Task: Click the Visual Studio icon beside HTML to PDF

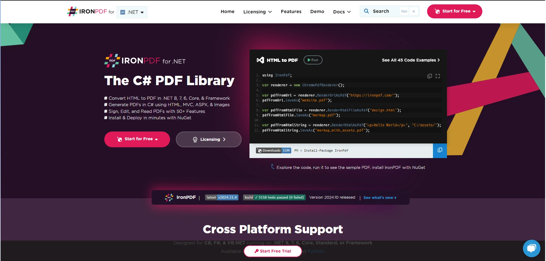Action: click(260, 60)
